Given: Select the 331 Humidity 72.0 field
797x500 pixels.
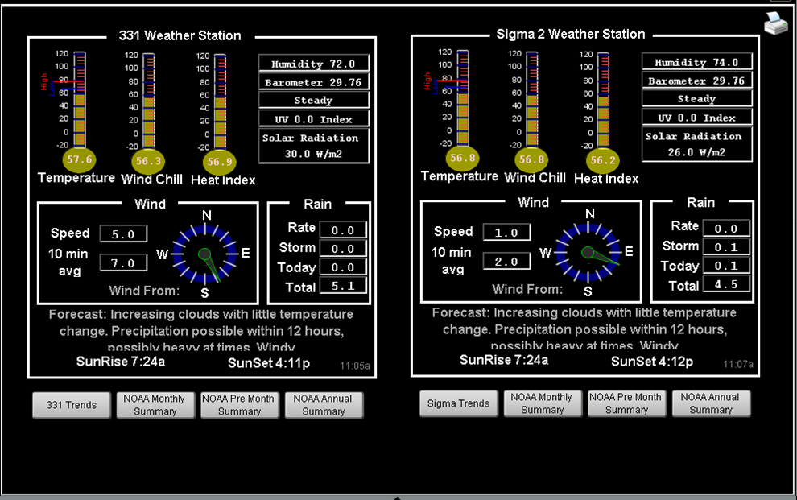Looking at the screenshot, I should 314,64.
